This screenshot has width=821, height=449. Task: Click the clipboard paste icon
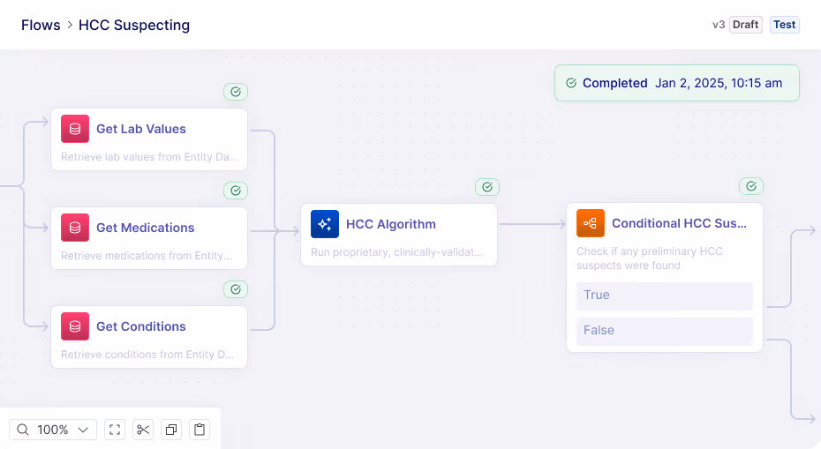(200, 430)
